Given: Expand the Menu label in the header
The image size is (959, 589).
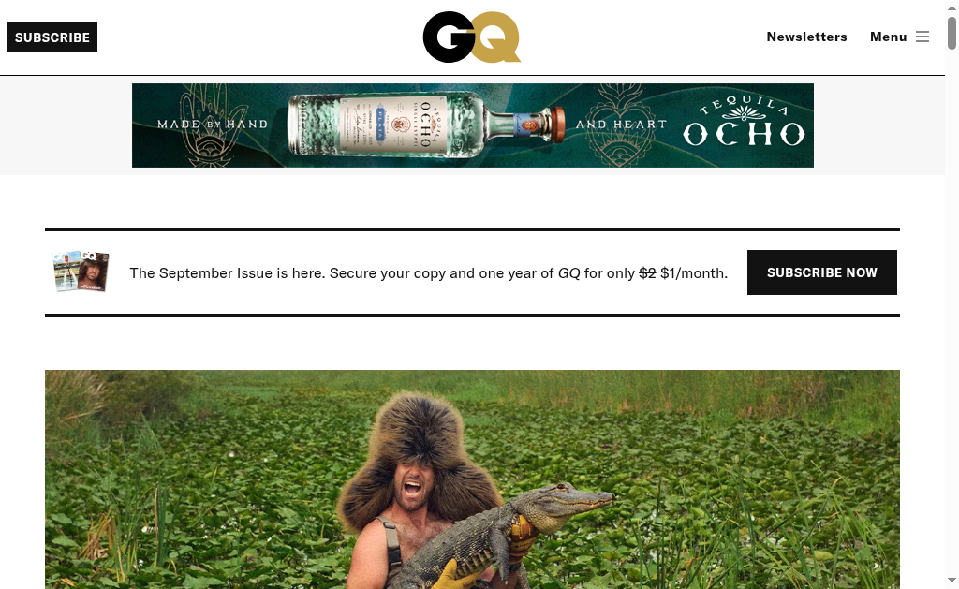Looking at the screenshot, I should [888, 37].
